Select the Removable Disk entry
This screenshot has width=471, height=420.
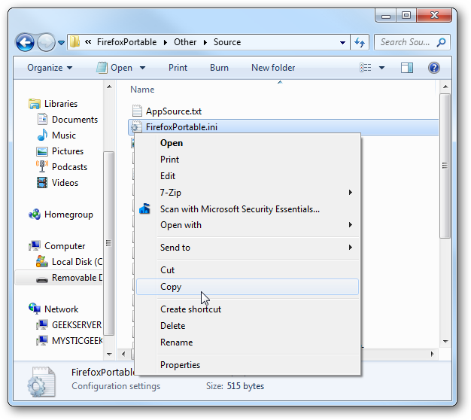point(59,278)
